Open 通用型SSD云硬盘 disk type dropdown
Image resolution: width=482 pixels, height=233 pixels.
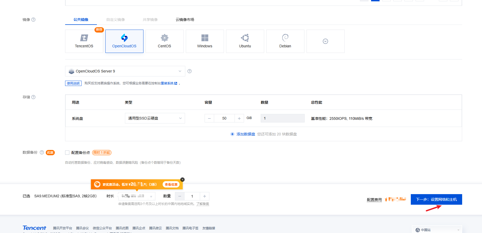pyautogui.click(x=155, y=118)
